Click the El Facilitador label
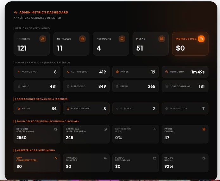The height and width of the screenshot is (181, 220). [x=80, y=109]
